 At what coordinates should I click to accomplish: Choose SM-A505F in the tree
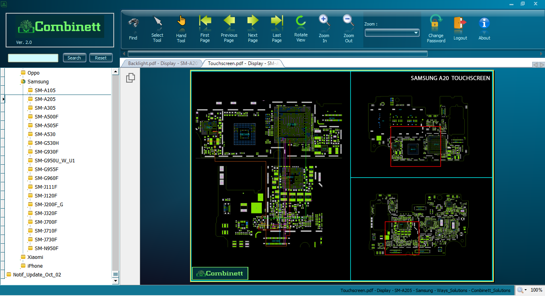coord(46,126)
